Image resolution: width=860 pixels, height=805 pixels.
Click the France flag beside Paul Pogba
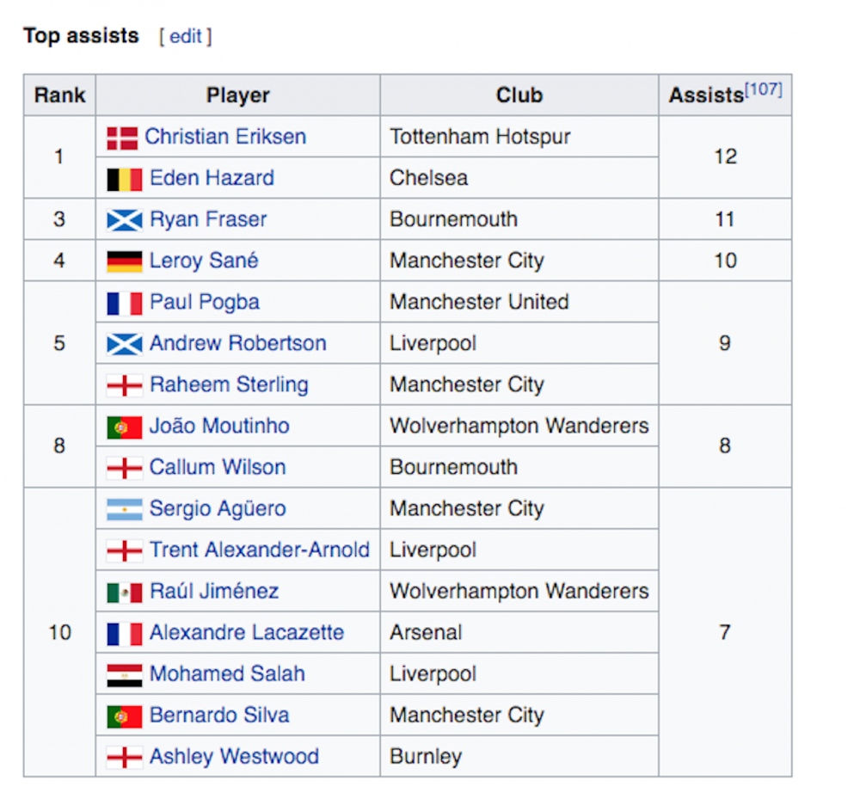[125, 304]
